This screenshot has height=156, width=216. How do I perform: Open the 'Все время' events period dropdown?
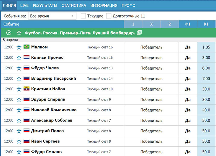[52, 16]
